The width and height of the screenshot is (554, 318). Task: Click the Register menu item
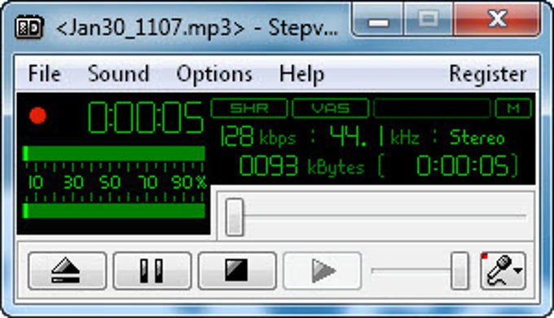(487, 73)
